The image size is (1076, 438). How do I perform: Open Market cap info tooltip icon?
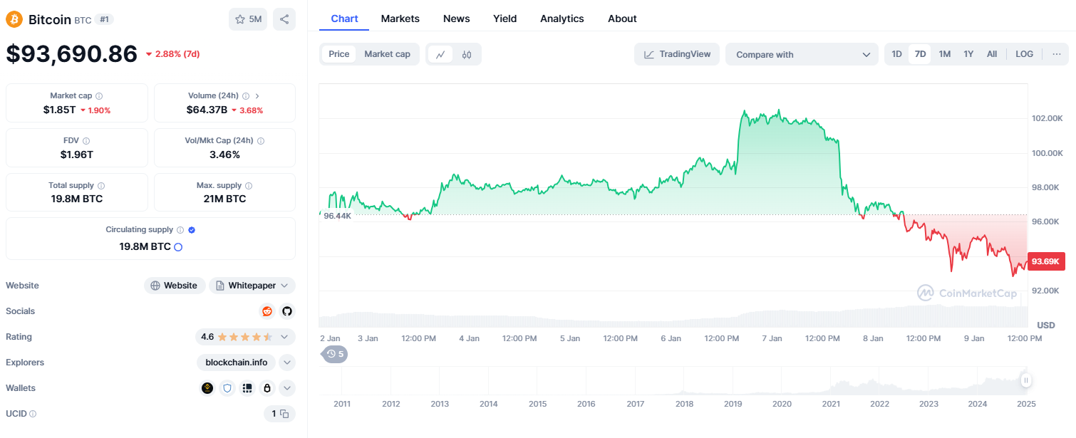99,95
